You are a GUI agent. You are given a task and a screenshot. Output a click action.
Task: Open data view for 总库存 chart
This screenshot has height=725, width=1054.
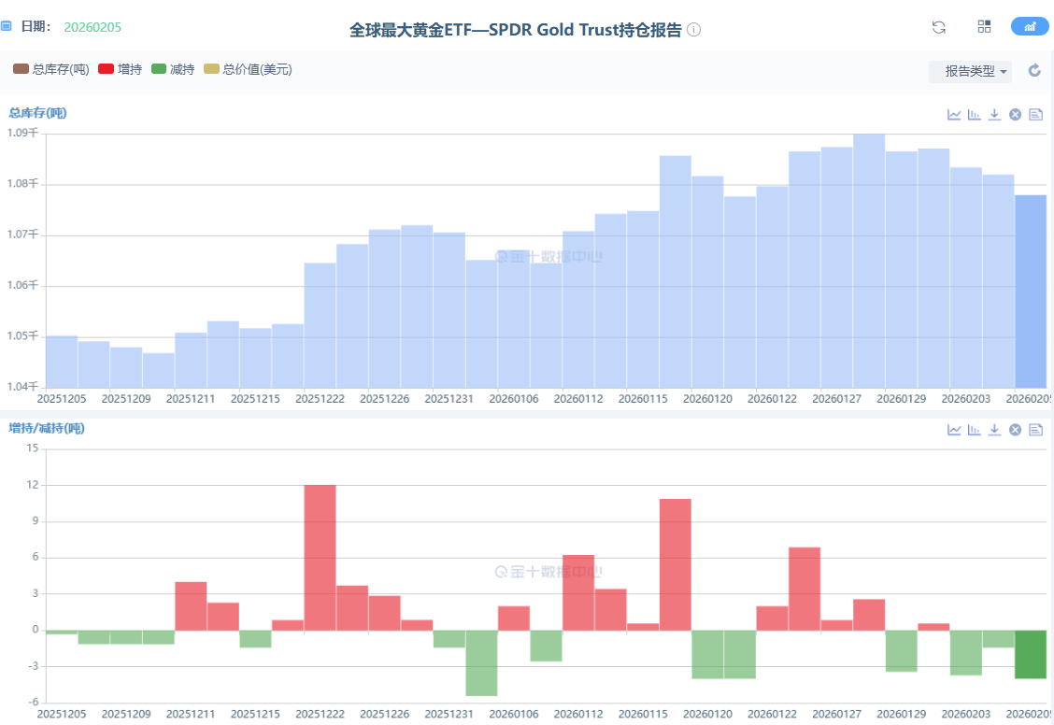tap(1035, 114)
